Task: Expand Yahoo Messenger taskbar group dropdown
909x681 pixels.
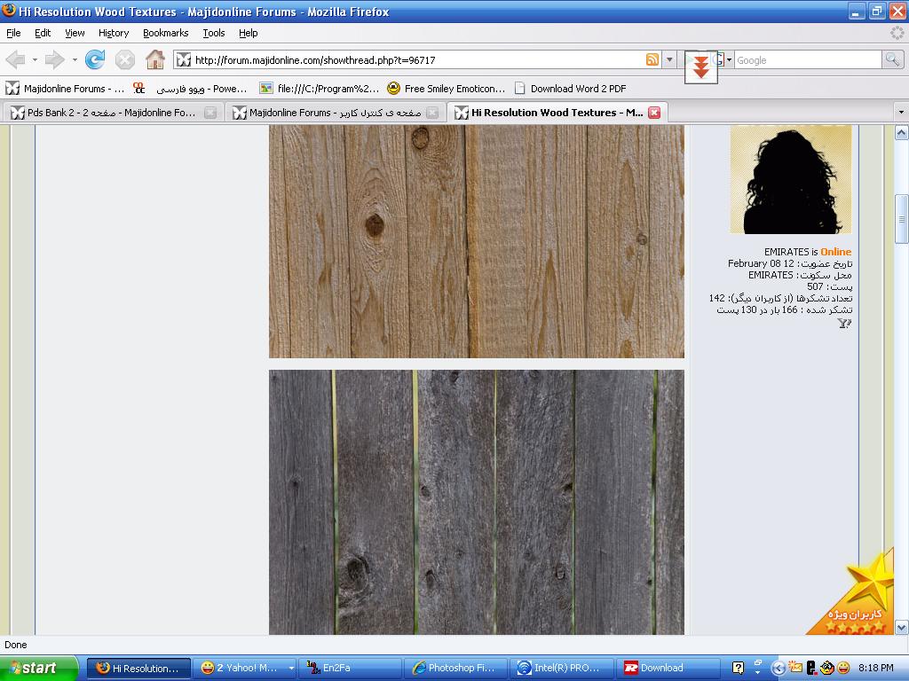Action: click(x=291, y=668)
